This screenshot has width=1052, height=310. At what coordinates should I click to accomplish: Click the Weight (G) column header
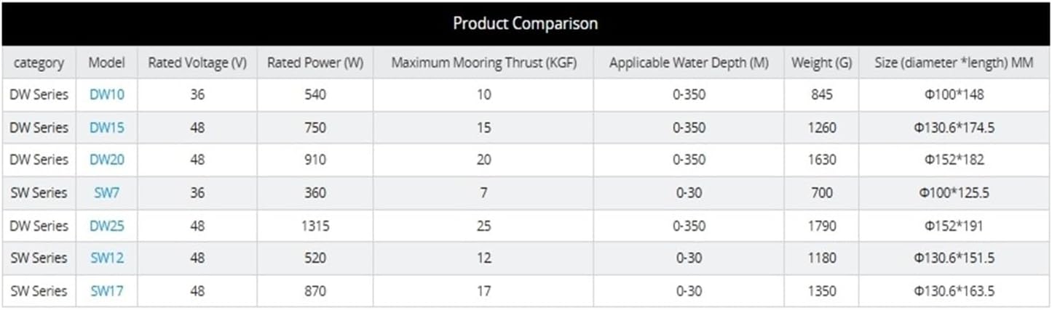821,62
